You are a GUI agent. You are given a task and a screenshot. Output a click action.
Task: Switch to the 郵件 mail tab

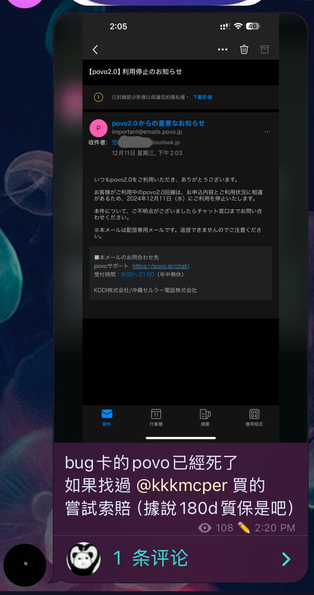107,418
